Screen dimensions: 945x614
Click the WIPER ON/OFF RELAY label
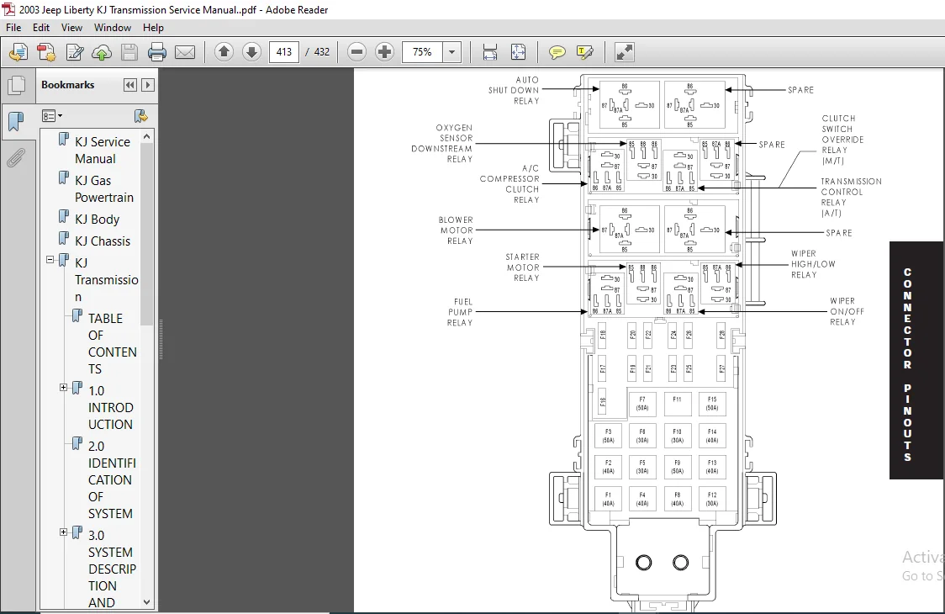coord(847,311)
